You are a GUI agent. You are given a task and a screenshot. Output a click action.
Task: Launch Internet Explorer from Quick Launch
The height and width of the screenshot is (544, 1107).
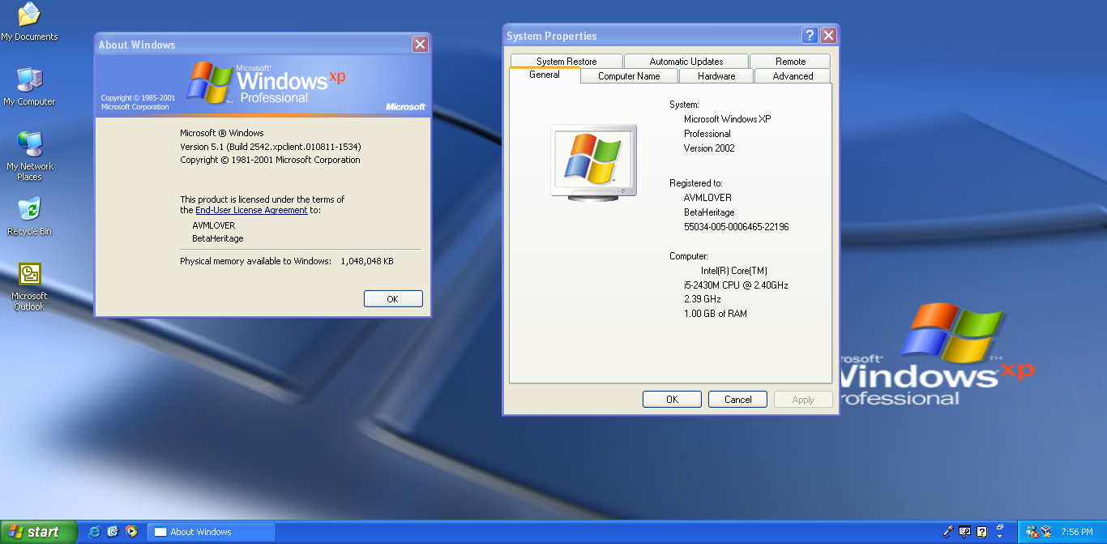95,532
